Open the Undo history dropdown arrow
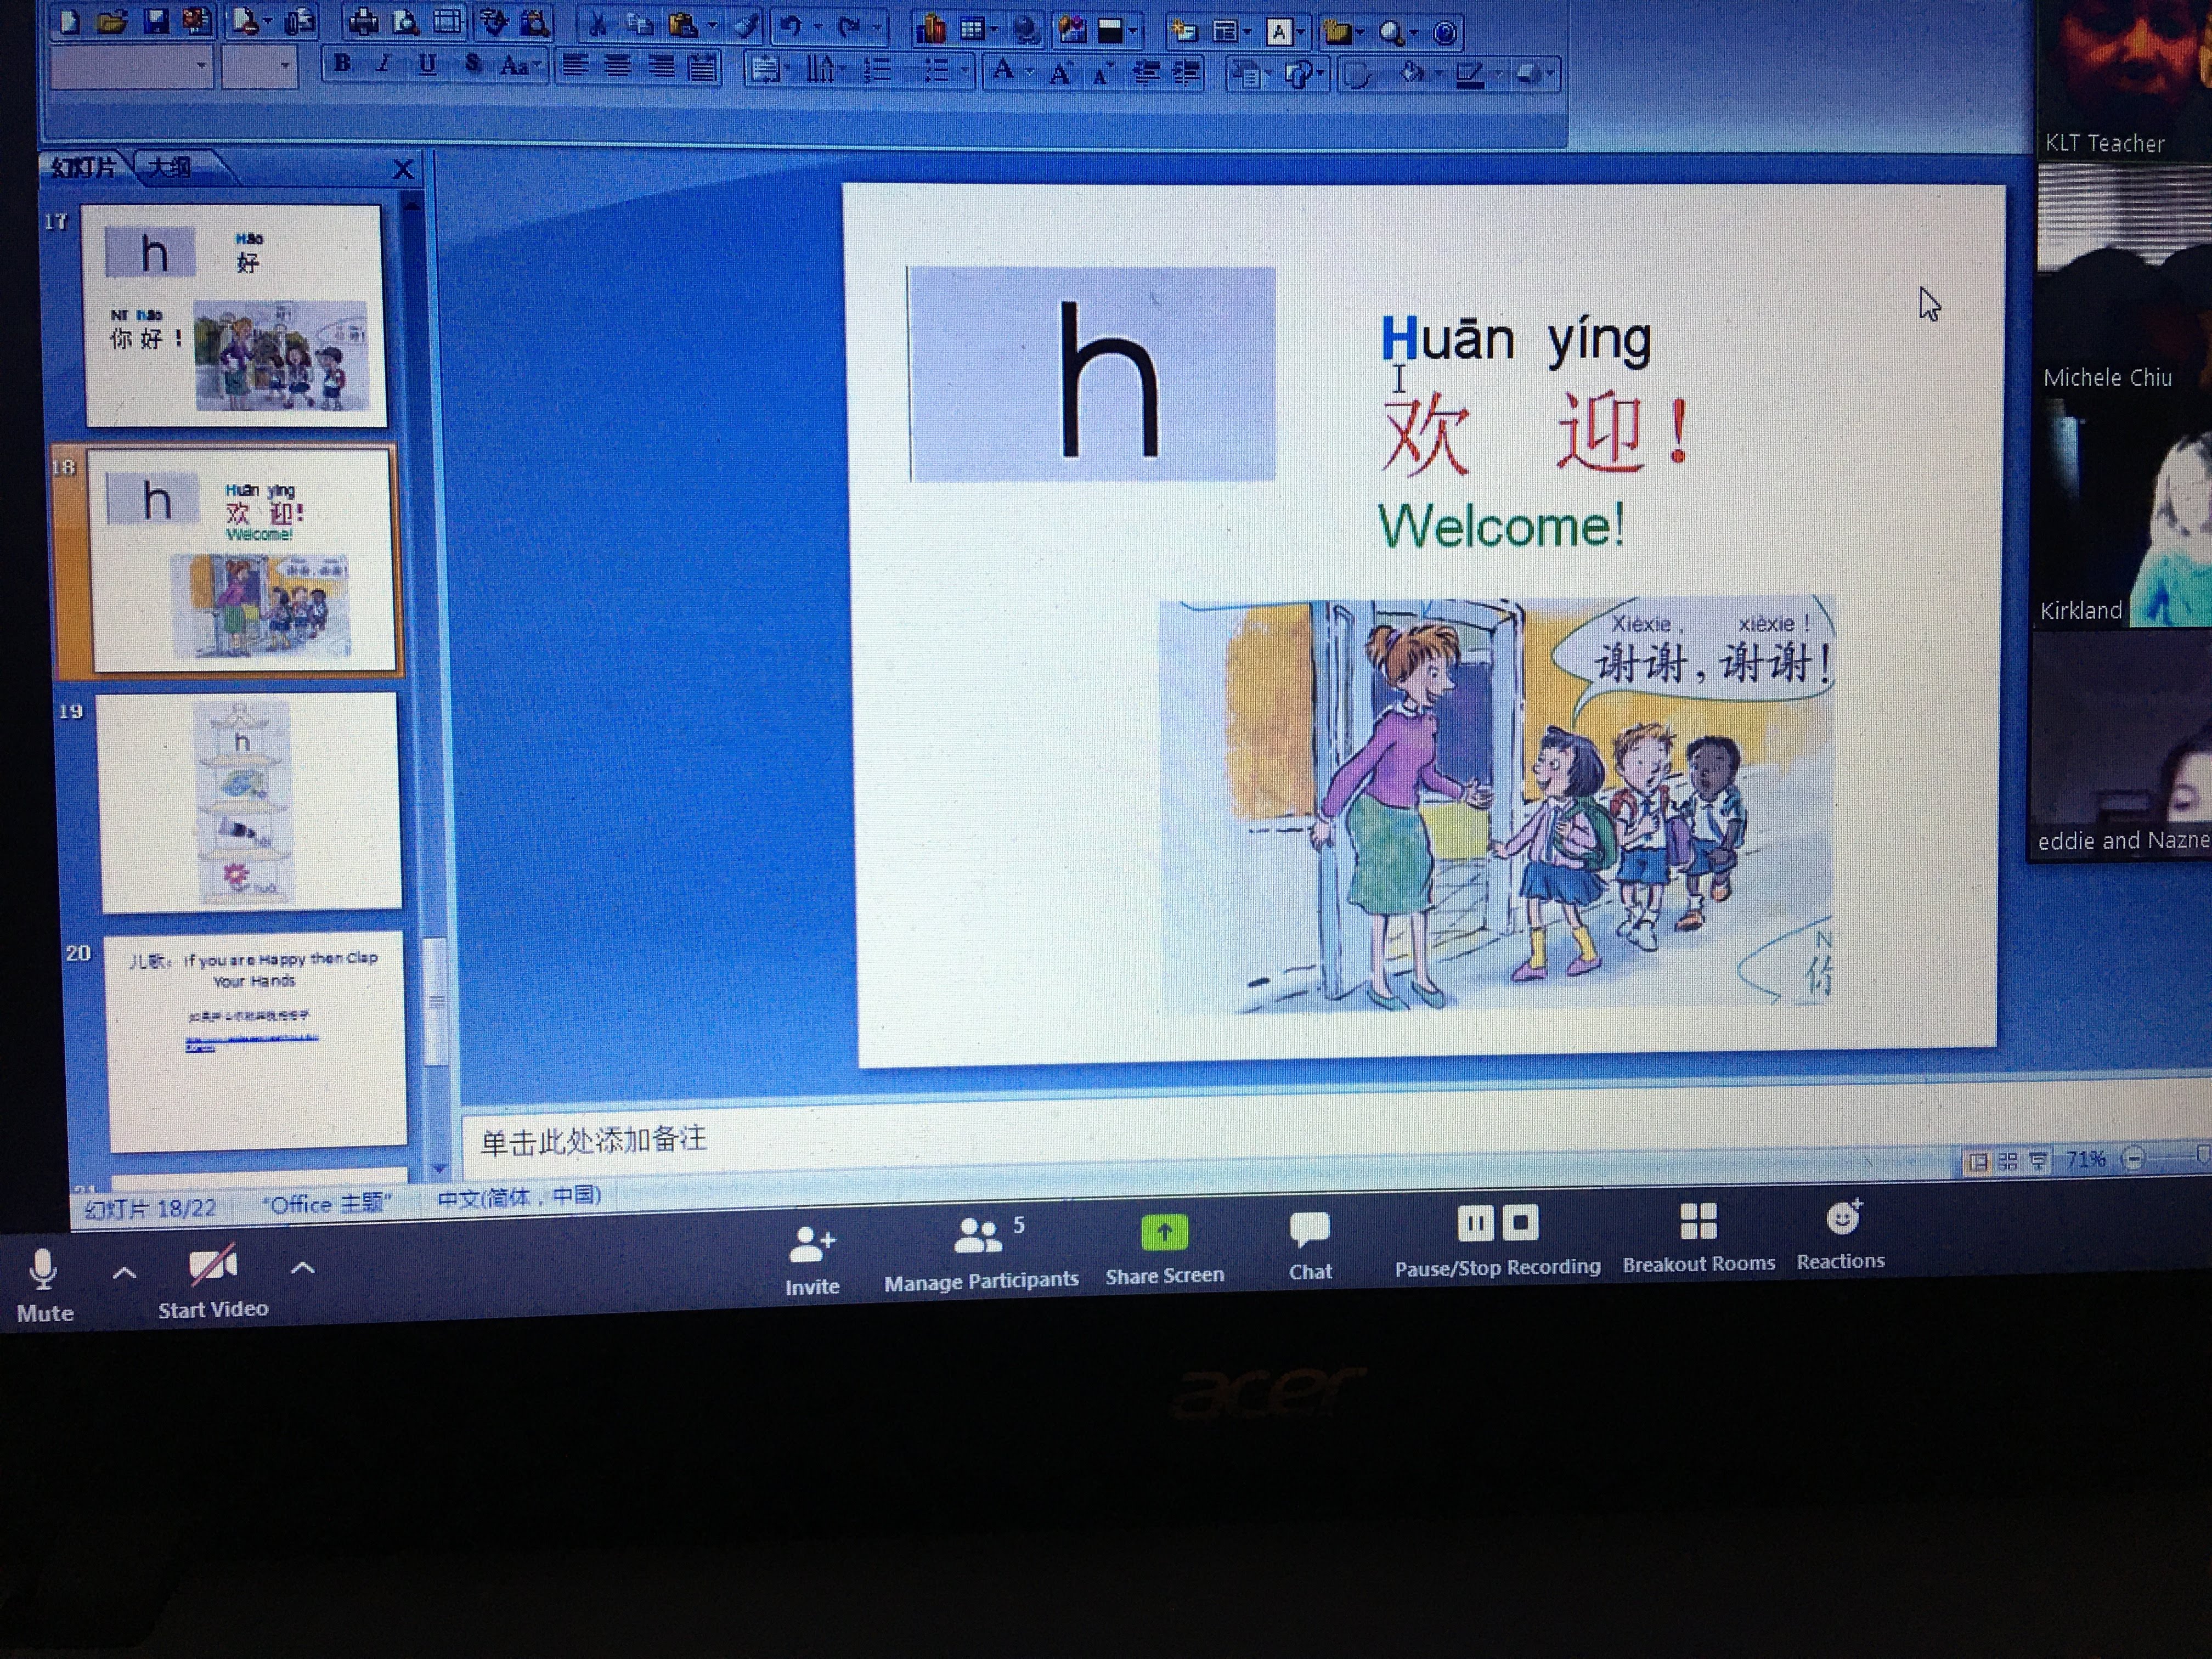This screenshot has width=2212, height=1659. click(x=819, y=27)
